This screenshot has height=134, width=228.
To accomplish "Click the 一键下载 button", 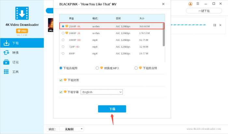I will (204, 11).
